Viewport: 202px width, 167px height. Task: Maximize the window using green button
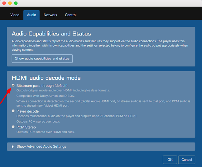(16, 3)
